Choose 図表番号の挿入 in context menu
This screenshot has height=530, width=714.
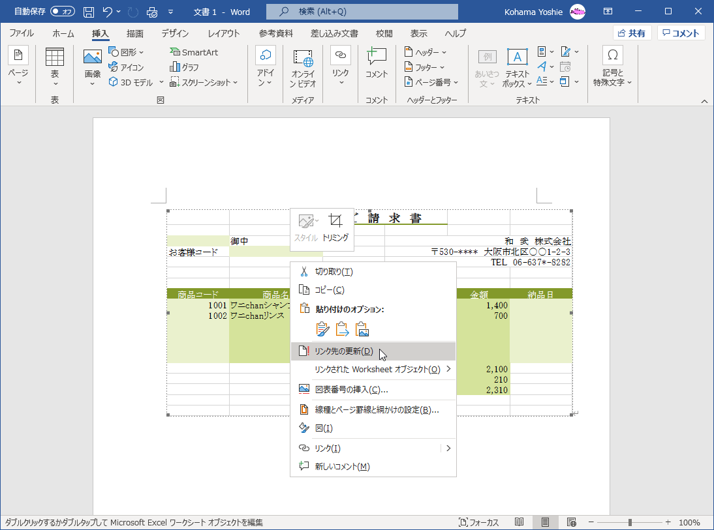pyautogui.click(x=373, y=389)
